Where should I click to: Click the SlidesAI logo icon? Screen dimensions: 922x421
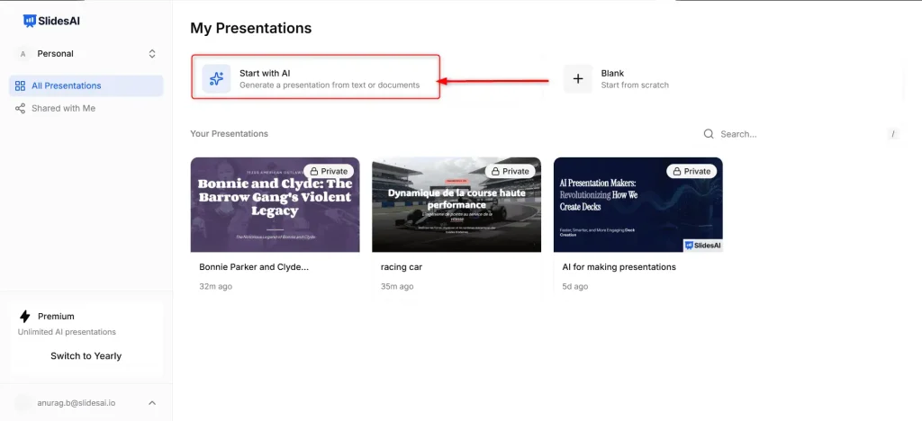click(30, 21)
